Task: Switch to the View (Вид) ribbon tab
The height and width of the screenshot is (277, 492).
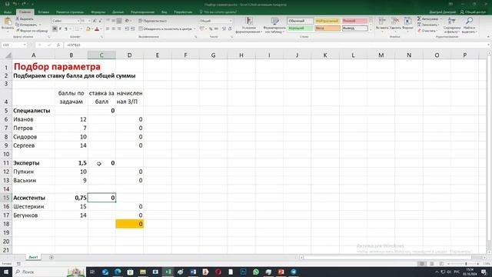Action: click(164, 12)
